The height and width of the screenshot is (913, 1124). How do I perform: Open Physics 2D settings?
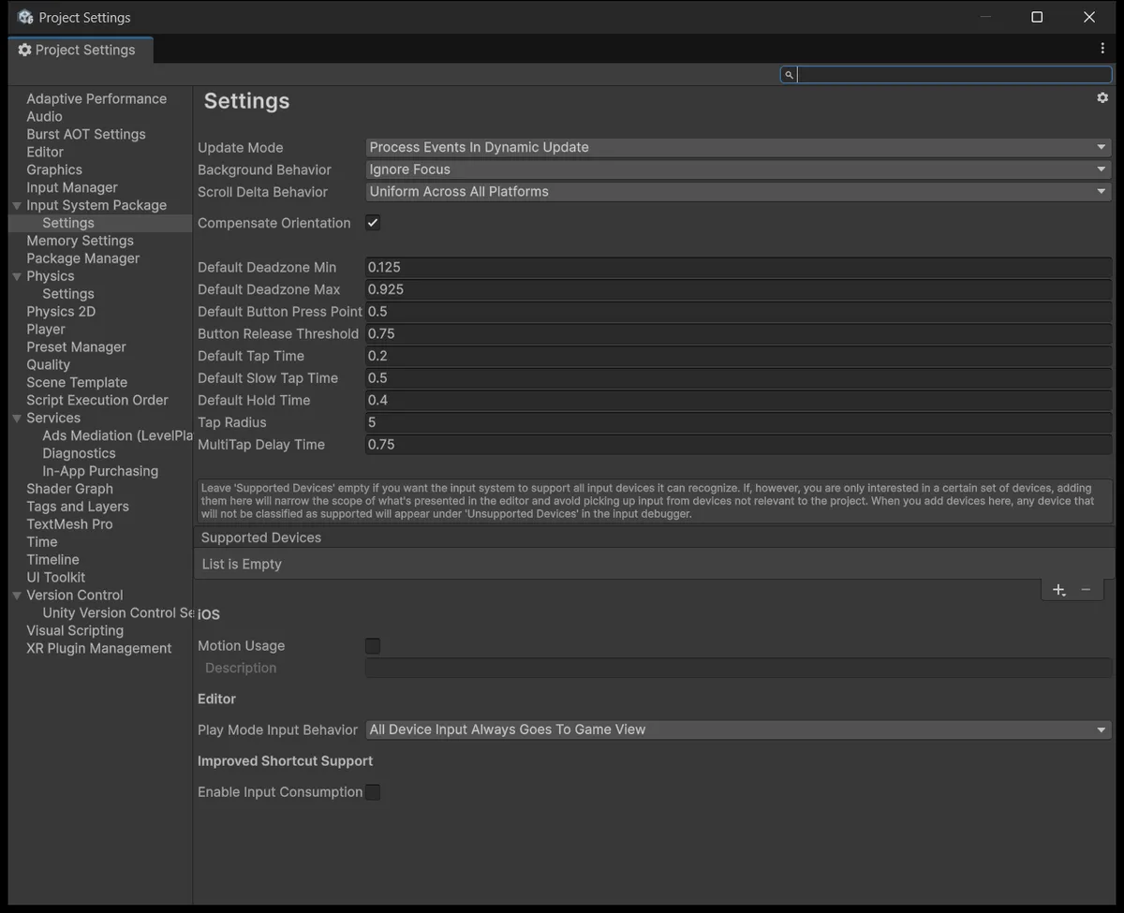coord(61,312)
